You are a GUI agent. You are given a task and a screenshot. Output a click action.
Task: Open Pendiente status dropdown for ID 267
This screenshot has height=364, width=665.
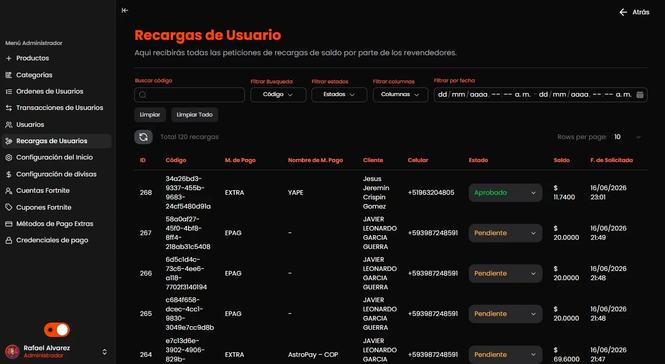[x=505, y=233]
